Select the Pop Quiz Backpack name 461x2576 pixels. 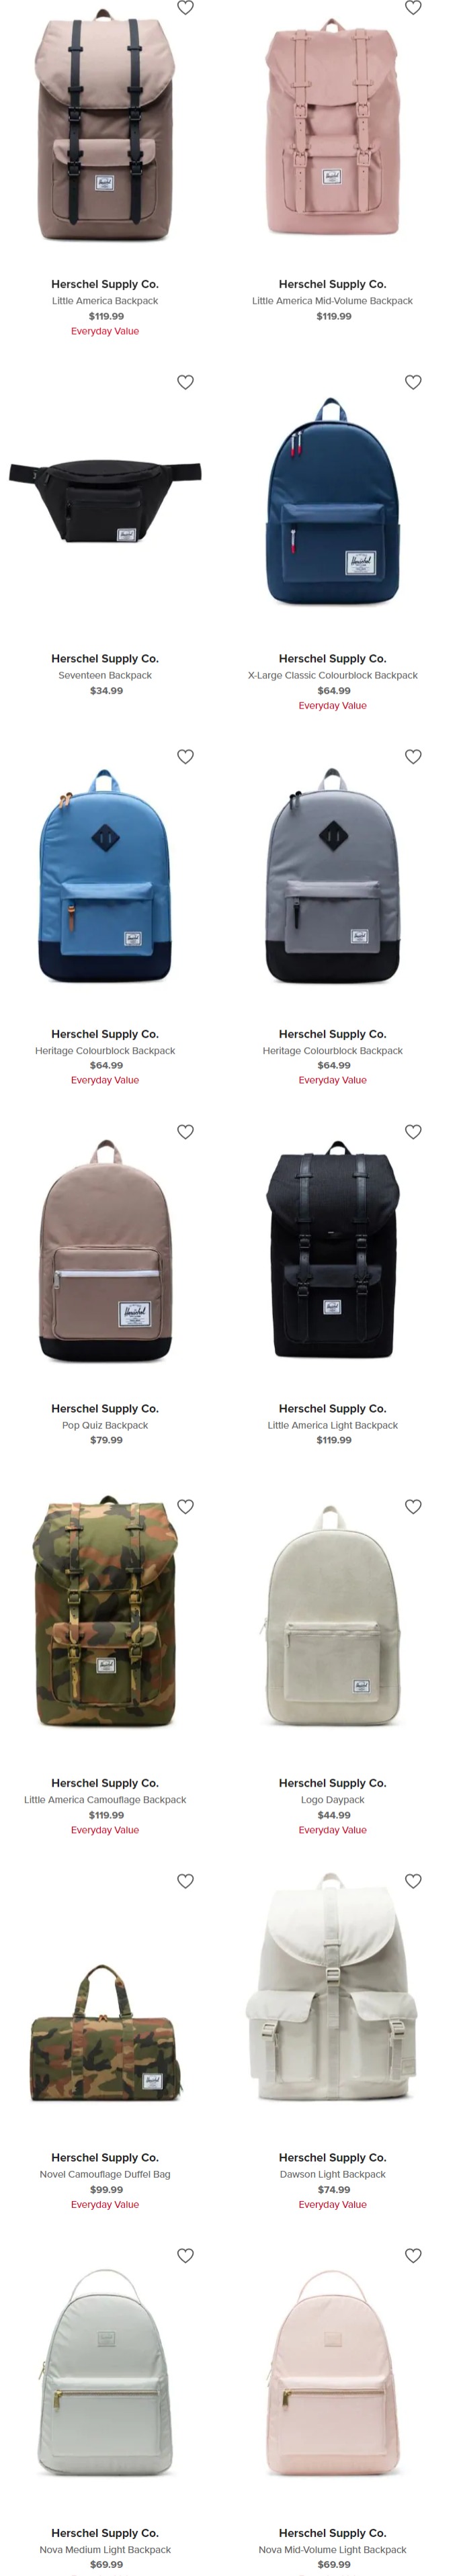point(105,1425)
